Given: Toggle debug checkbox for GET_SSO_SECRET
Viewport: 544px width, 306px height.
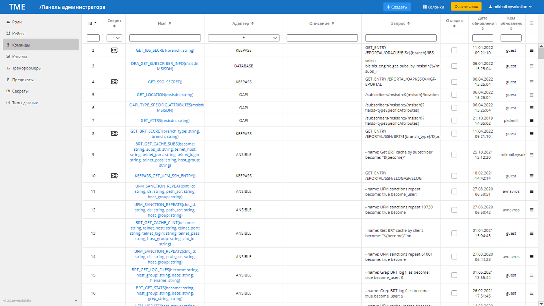Looking at the screenshot, I should coord(454,82).
